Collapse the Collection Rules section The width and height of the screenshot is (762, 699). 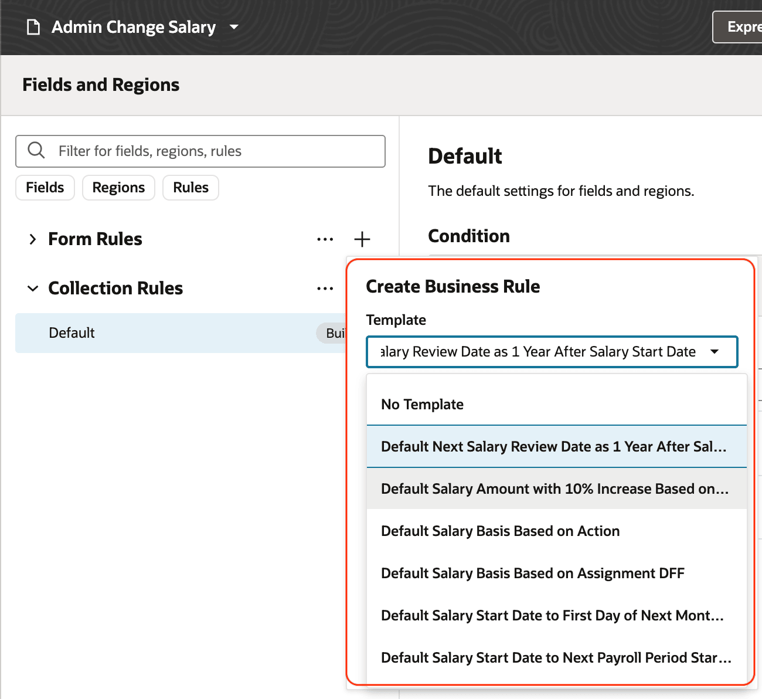click(33, 288)
